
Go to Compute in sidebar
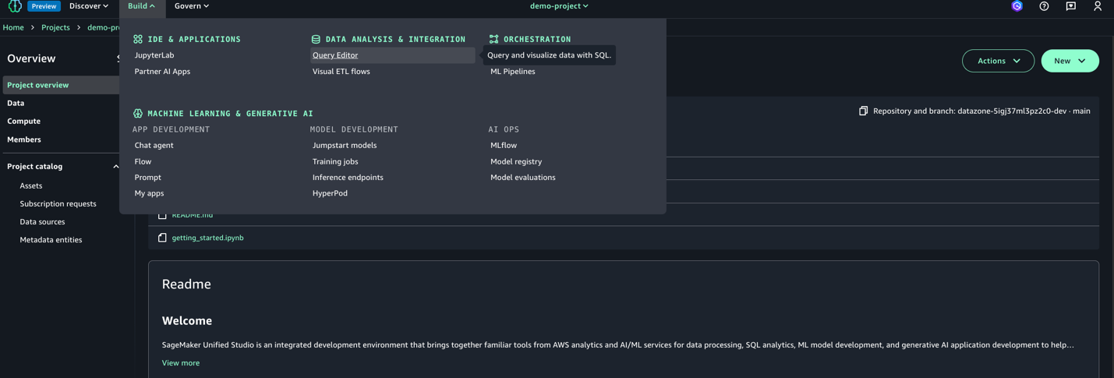point(23,122)
